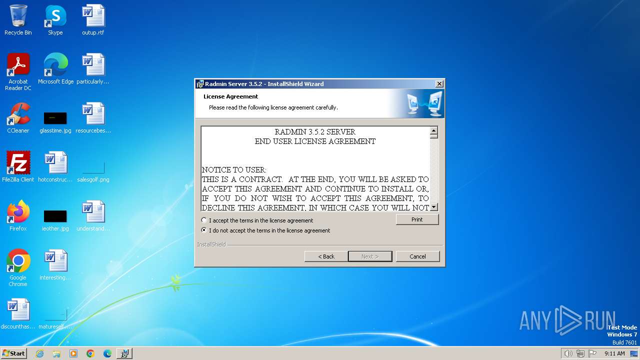Select the Firefox desktop shortcut

tap(18, 216)
